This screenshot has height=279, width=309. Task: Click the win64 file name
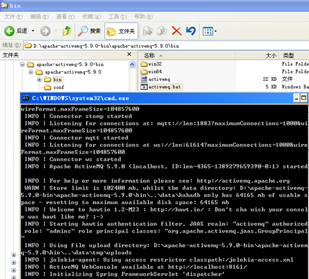click(x=155, y=71)
